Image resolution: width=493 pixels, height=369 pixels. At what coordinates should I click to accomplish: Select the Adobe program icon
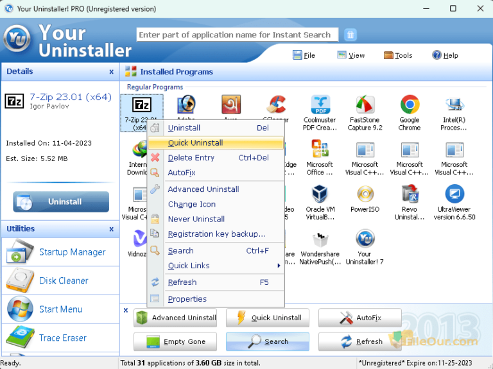click(x=186, y=105)
